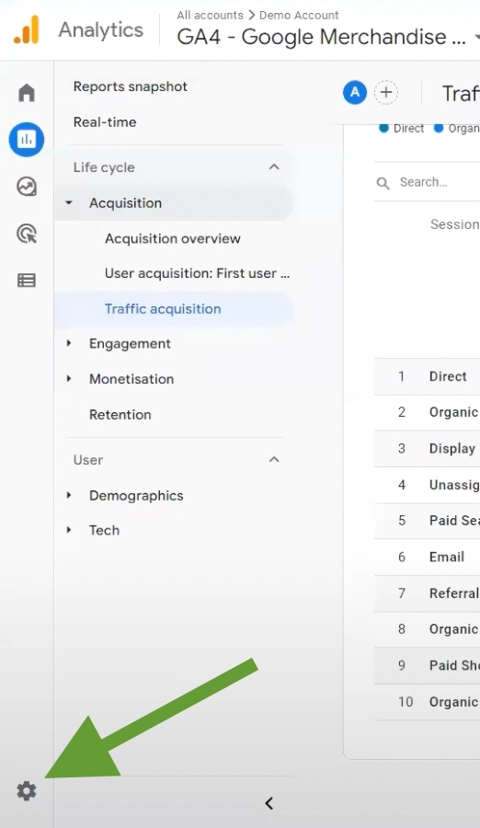The width and height of the screenshot is (480, 828).
Task: Click the search magnifier icon
Action: click(383, 183)
